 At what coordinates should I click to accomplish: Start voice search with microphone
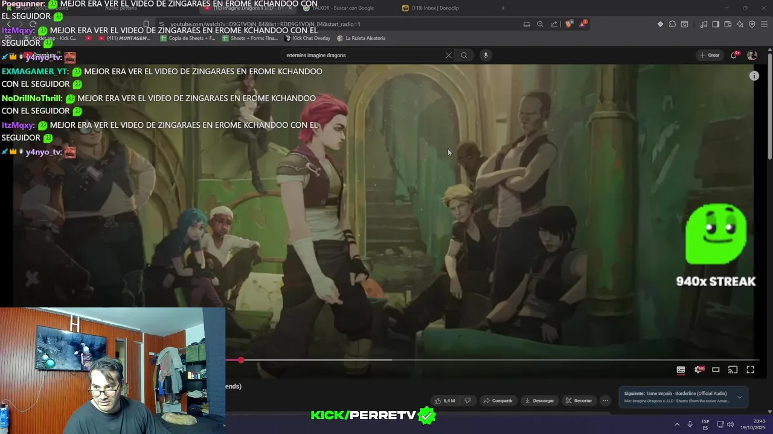486,55
